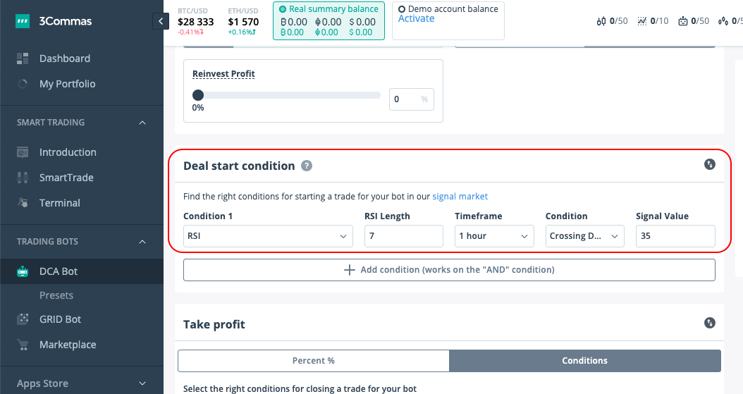Open the Condition 1 RSI dropdown

click(268, 236)
